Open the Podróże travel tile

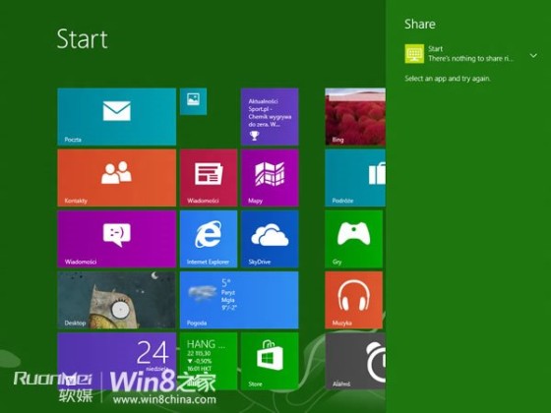(355, 178)
